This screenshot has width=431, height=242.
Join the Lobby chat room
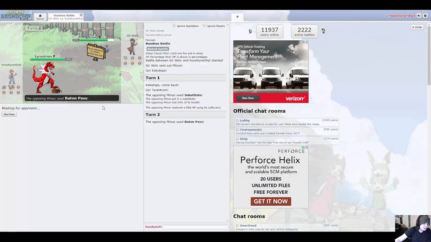[287, 122]
